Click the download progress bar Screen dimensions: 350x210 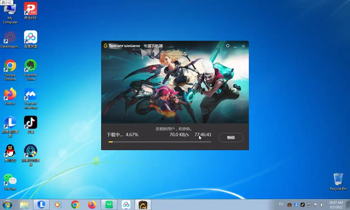tap(160, 142)
